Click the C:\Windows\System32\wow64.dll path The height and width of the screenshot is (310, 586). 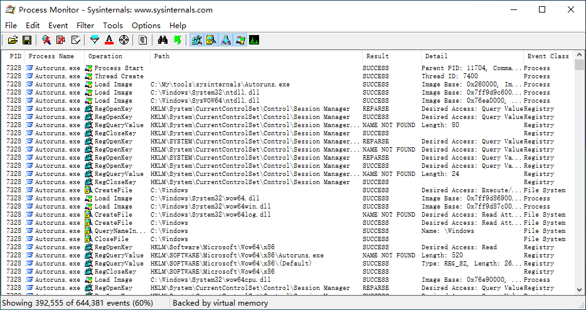(x=205, y=199)
